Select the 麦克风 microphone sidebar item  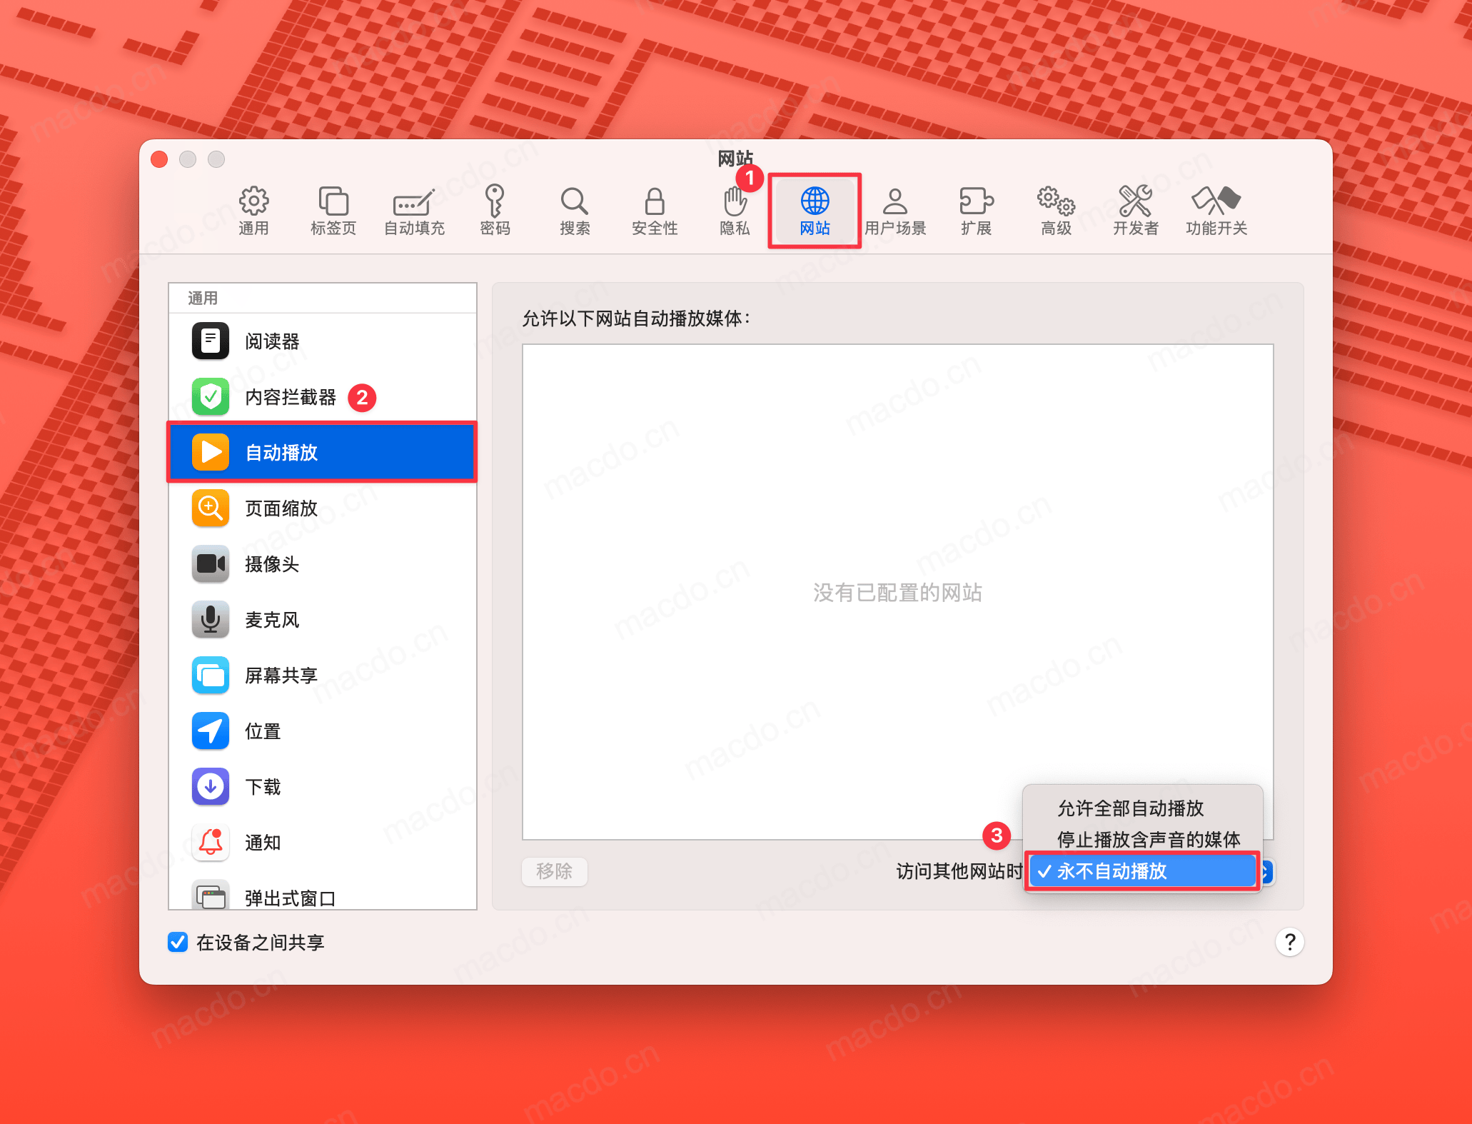pos(271,620)
